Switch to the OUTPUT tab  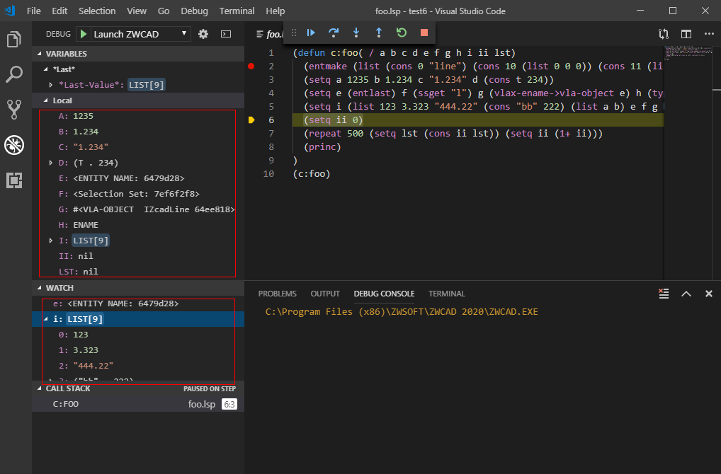[325, 294]
